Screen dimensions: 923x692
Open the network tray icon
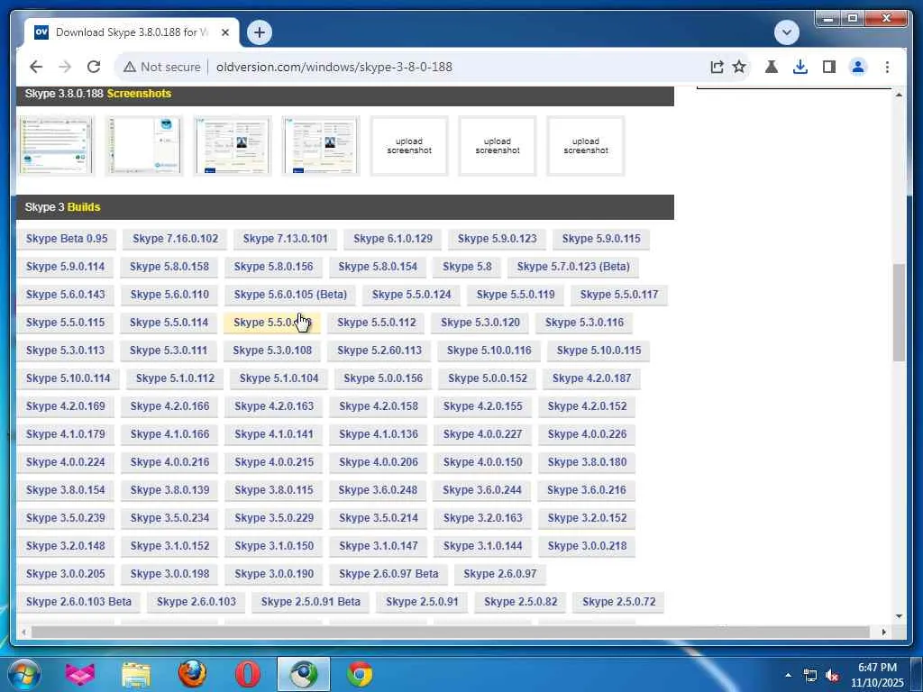[x=810, y=676]
